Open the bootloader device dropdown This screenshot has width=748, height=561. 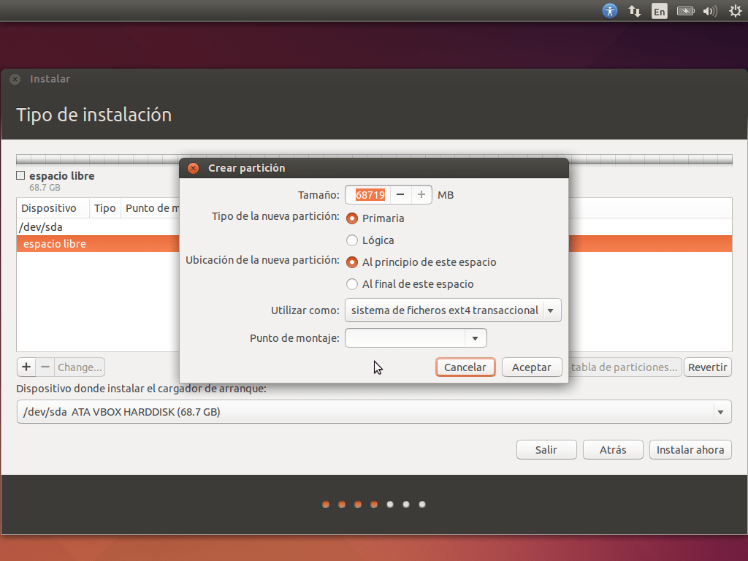coord(374,412)
